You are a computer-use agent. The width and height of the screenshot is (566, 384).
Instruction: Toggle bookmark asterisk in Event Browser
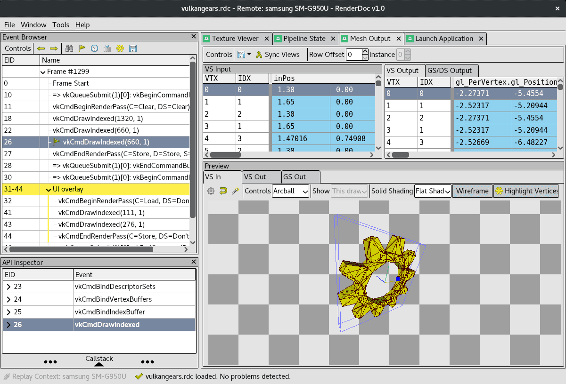tap(120, 48)
